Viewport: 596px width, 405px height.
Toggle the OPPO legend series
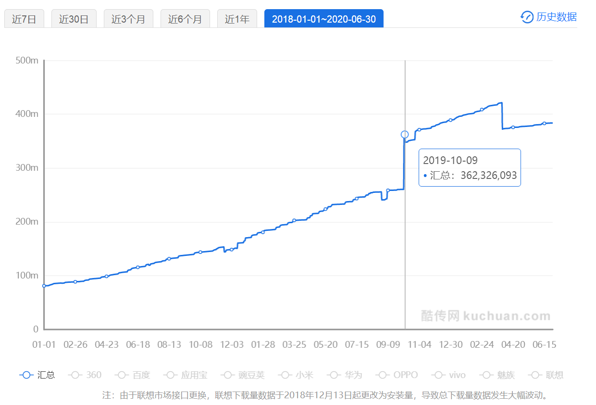[397, 375]
